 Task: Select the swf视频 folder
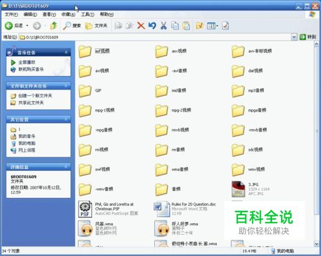coord(94,170)
